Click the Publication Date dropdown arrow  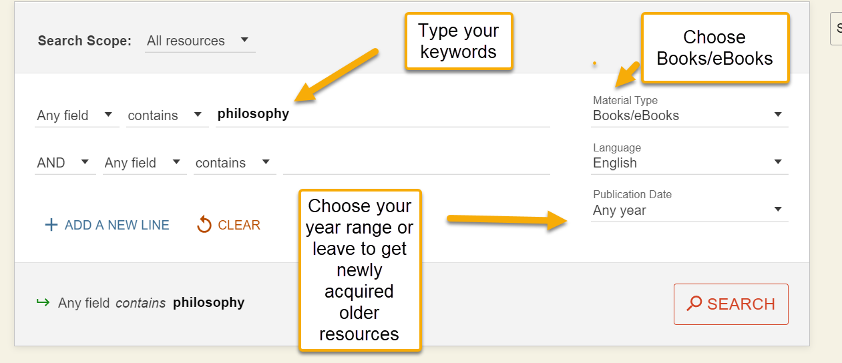tap(778, 210)
